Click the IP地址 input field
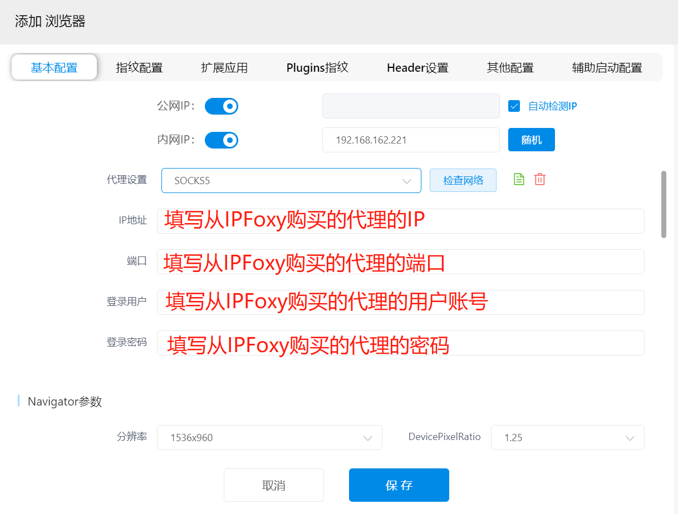Viewport: 678px width, 514px height. coord(401,221)
